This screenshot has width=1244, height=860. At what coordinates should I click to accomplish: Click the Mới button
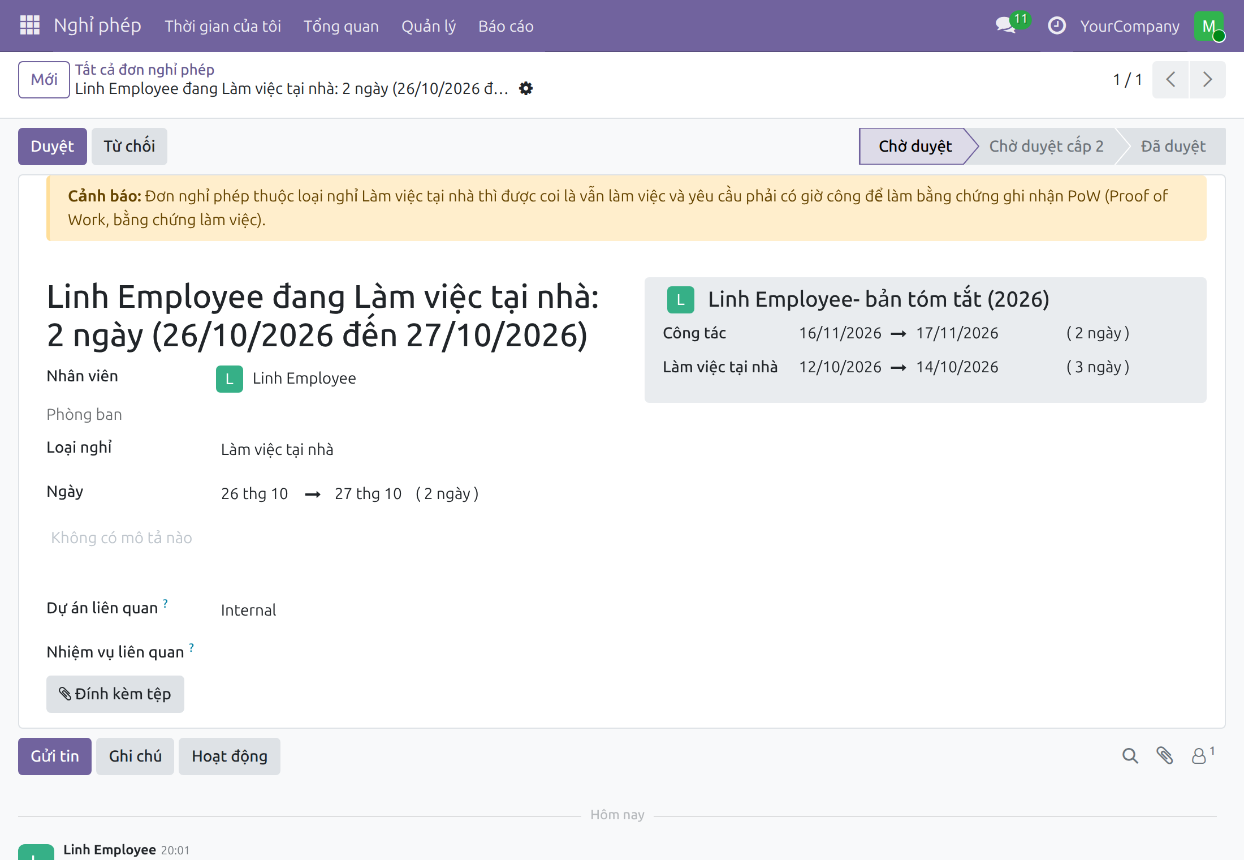point(44,80)
